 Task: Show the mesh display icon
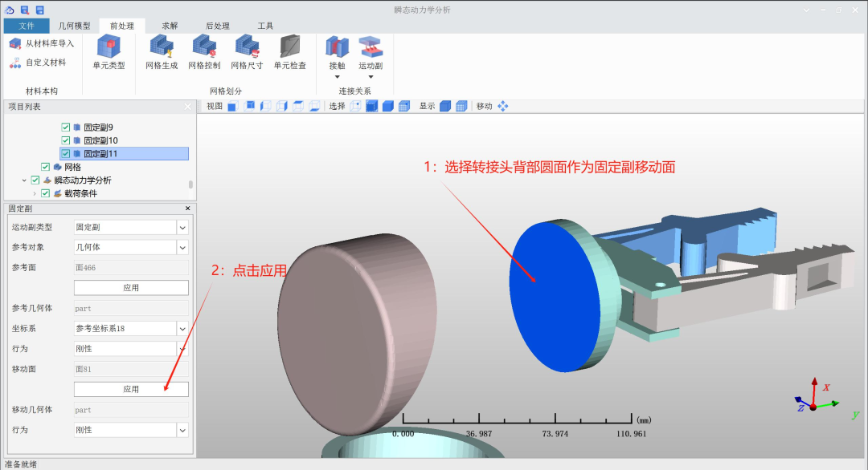click(x=461, y=106)
